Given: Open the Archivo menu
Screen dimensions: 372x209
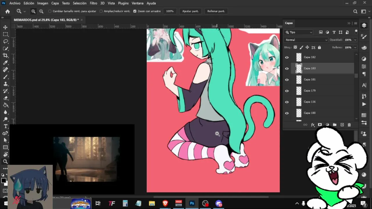Looking at the screenshot, I should (x=15, y=3).
